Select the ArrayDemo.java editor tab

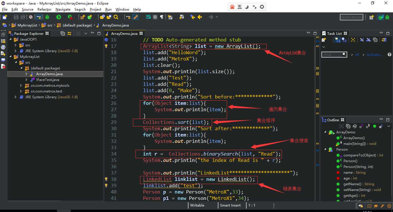pyautogui.click(x=125, y=33)
